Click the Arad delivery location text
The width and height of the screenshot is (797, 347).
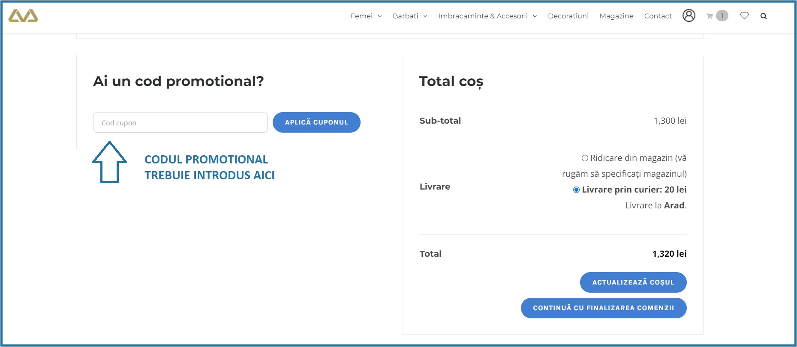[x=674, y=205]
